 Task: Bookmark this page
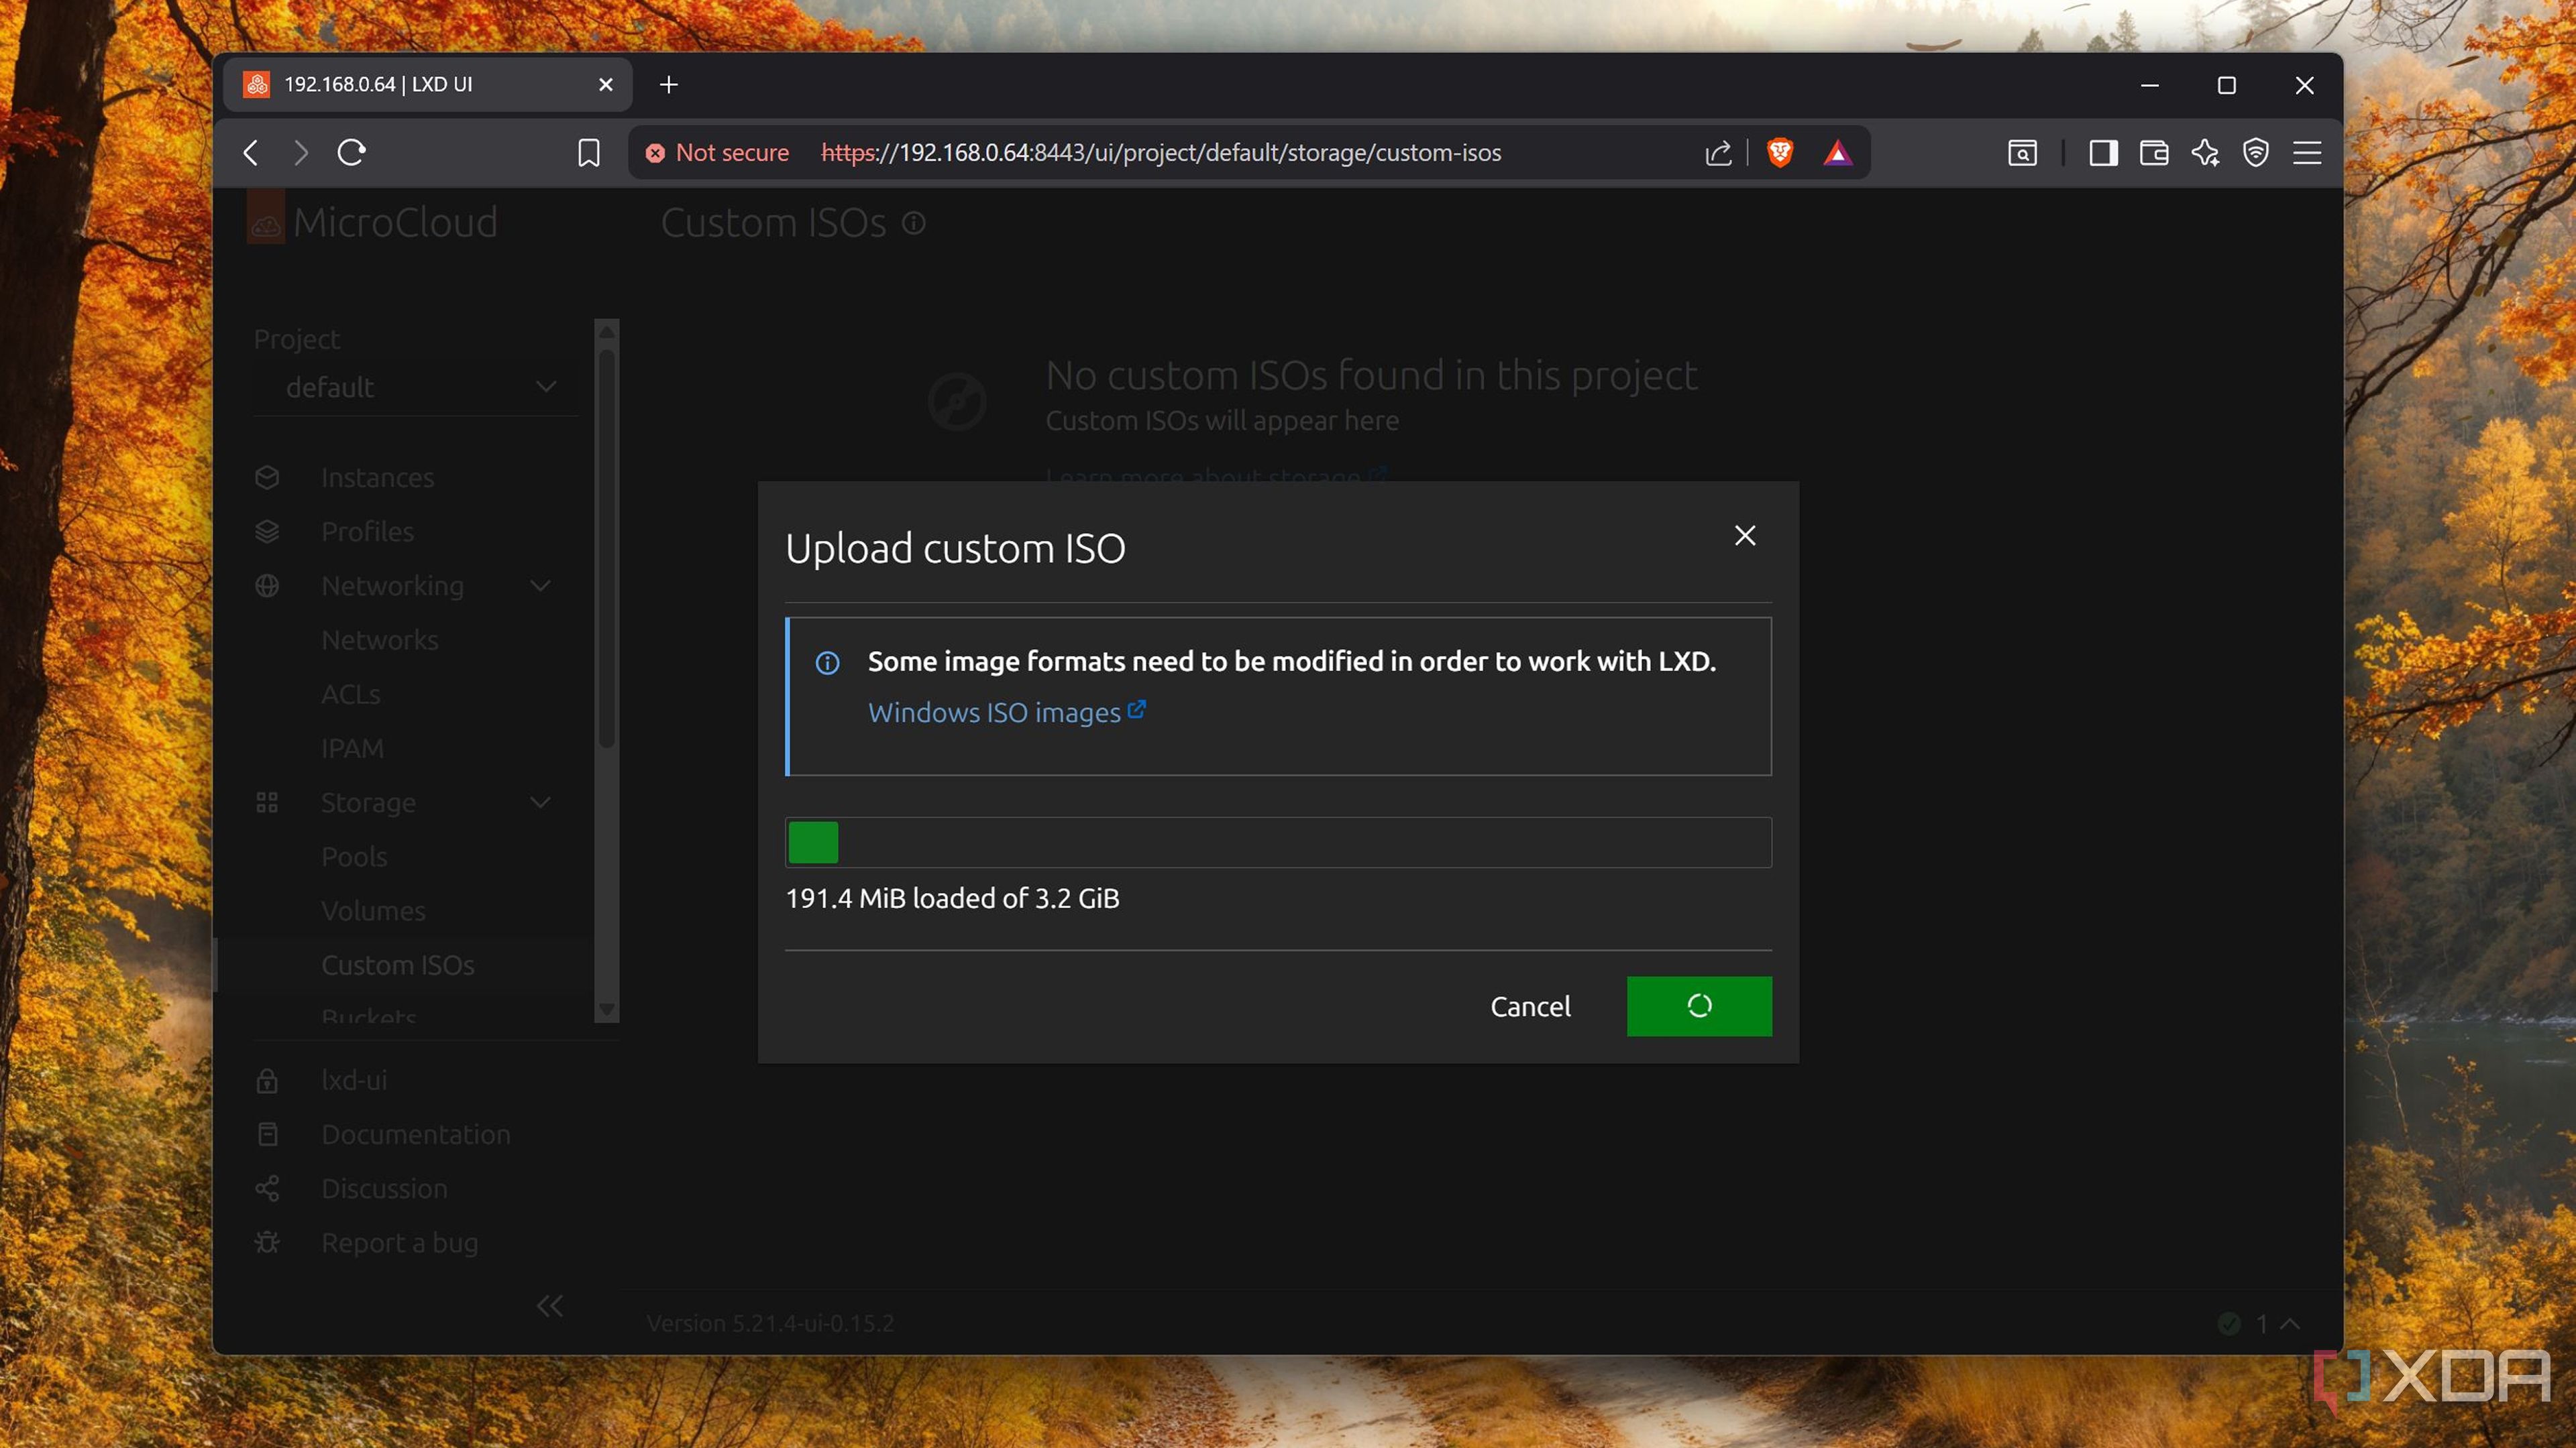tap(589, 153)
